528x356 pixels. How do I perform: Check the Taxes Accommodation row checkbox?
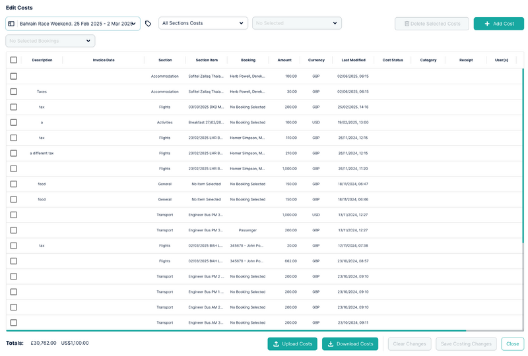[x=13, y=92]
